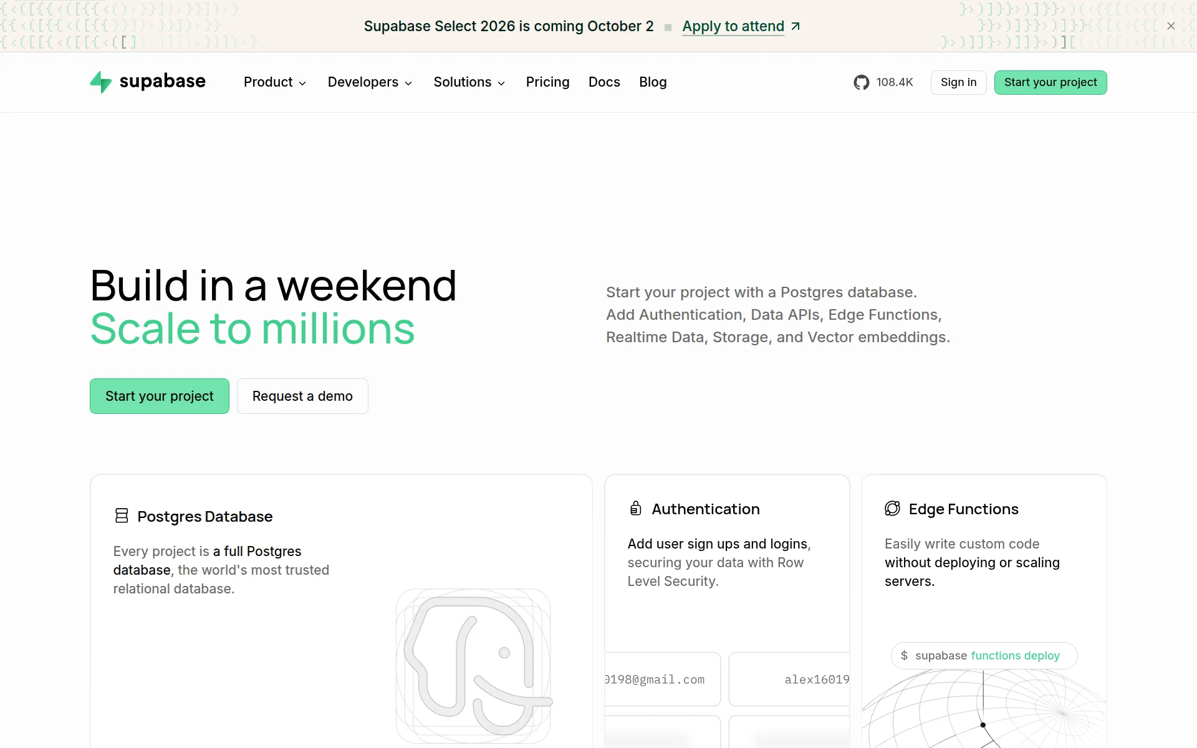Expand the Product menu chevron

click(302, 84)
